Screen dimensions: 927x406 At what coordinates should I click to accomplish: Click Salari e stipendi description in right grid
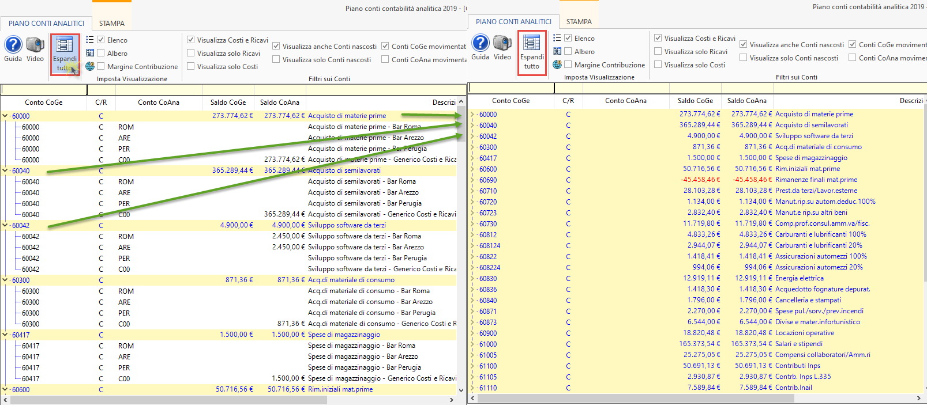click(798, 344)
